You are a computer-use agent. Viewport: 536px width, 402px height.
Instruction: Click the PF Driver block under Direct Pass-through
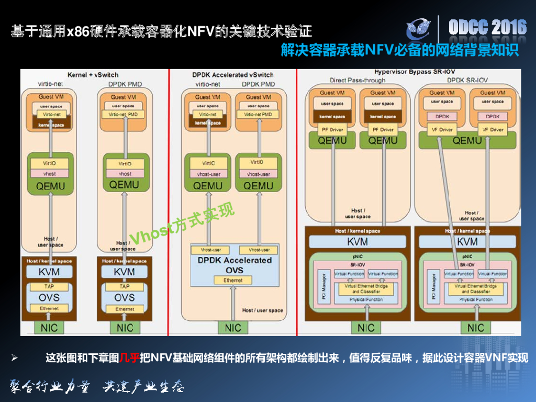[x=332, y=129]
